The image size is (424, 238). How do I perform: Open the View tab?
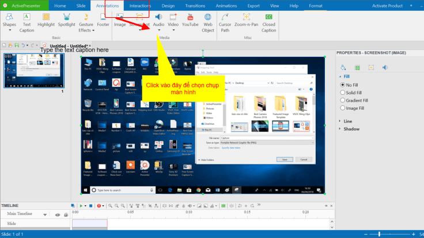(x=274, y=6)
